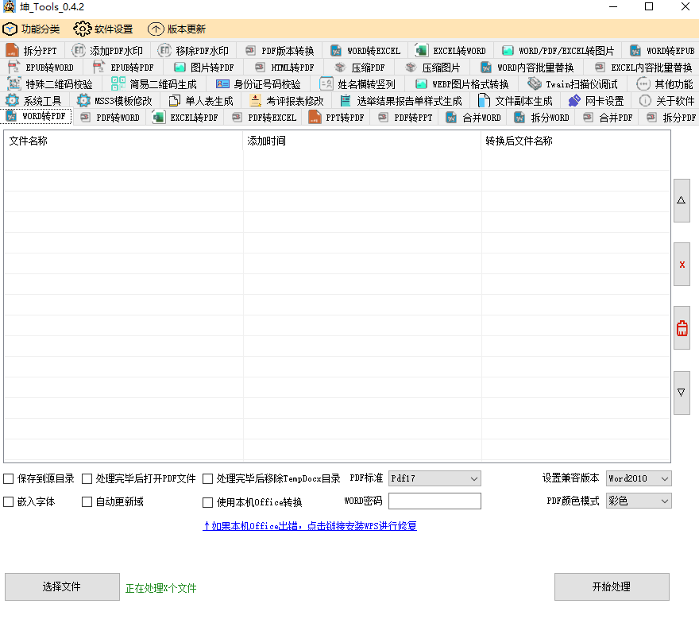699x623 pixels.
Task: Open the PDF版本转换 tool
Action: 280,50
